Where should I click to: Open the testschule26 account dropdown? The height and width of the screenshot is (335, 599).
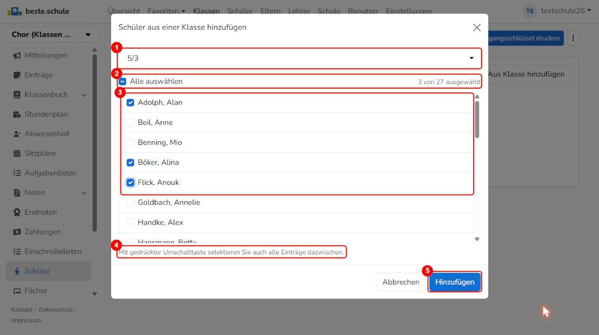coord(566,11)
